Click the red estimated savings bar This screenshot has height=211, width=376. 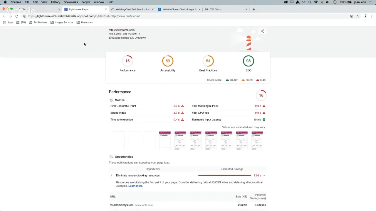[225, 176]
